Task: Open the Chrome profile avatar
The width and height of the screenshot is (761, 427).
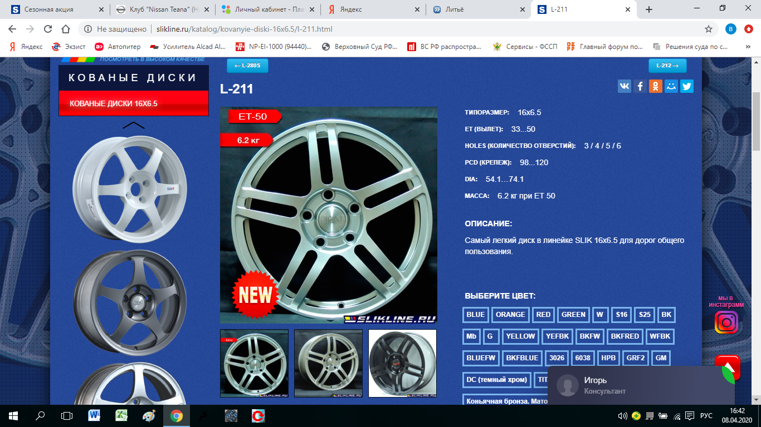Action: (731, 29)
